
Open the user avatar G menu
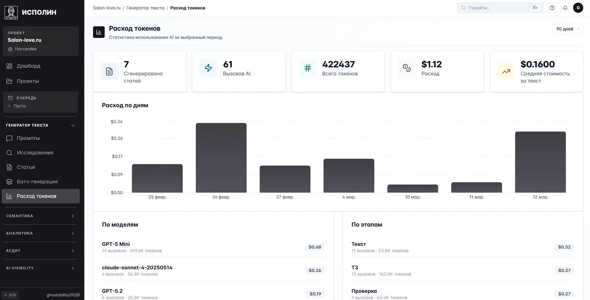pos(578,8)
